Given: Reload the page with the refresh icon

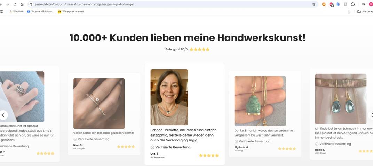Looking at the screenshot, I should pyautogui.click(x=15, y=4).
